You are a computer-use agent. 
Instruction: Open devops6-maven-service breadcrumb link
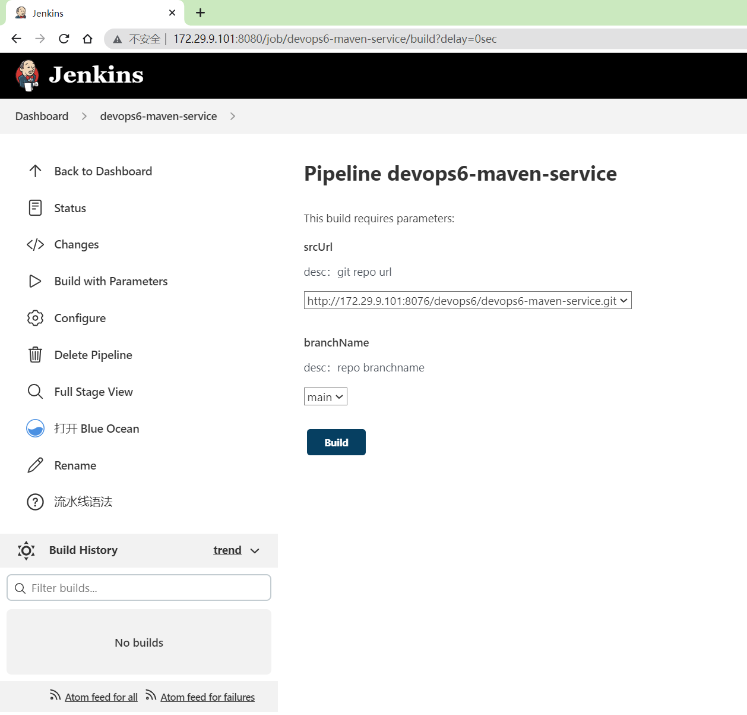[159, 116]
